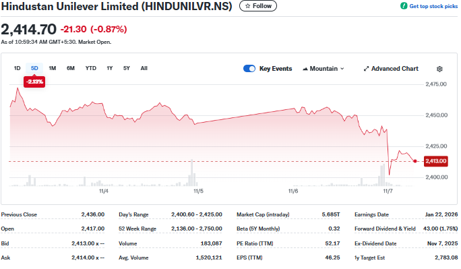Click the 2,783.08 target estimate value
461x269 pixels.
(x=446, y=258)
